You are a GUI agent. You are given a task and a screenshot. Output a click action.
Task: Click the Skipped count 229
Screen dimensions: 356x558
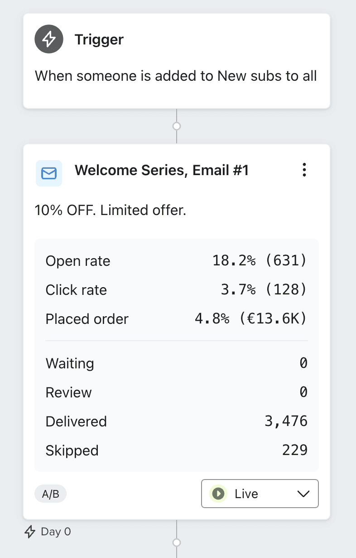tap(295, 450)
